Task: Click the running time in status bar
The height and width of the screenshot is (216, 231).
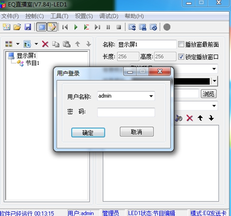Action: (44, 213)
